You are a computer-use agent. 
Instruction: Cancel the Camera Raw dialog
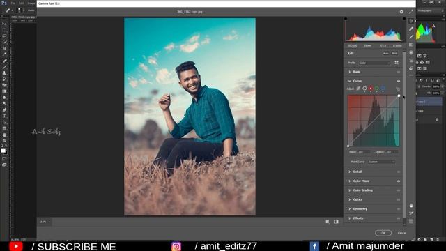pyautogui.click(x=401, y=233)
